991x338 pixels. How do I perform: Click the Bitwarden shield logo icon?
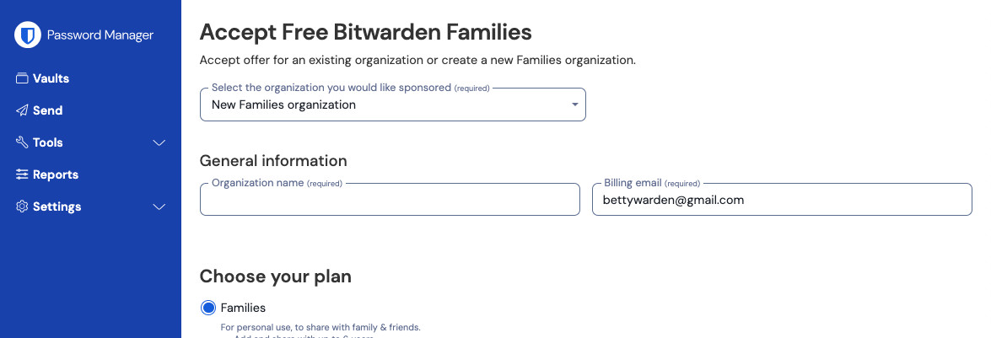click(x=28, y=35)
